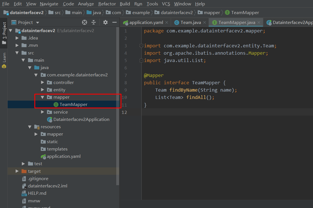This screenshot has height=208, width=313.
Task: Close the TeamMapper.java tab
Action: pos(259,23)
